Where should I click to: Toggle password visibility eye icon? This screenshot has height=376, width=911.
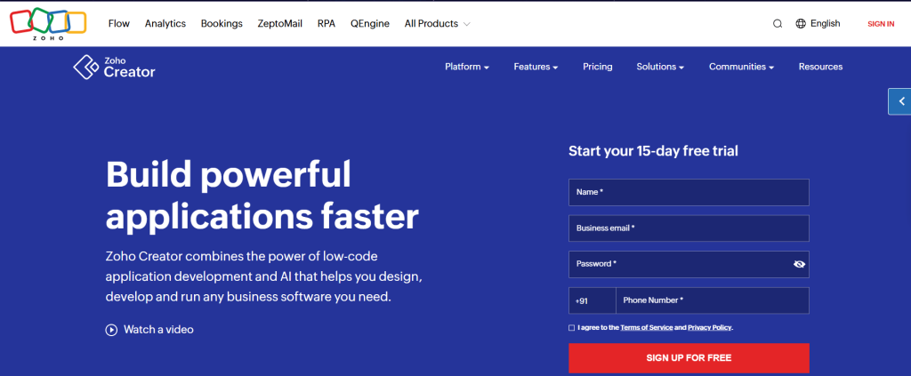point(799,264)
